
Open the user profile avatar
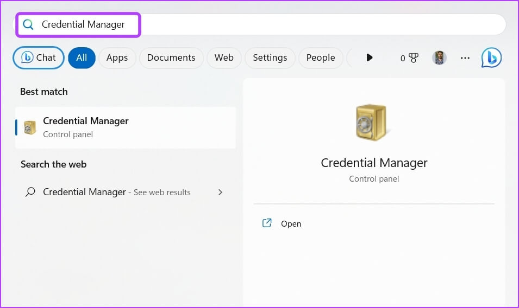pyautogui.click(x=439, y=58)
